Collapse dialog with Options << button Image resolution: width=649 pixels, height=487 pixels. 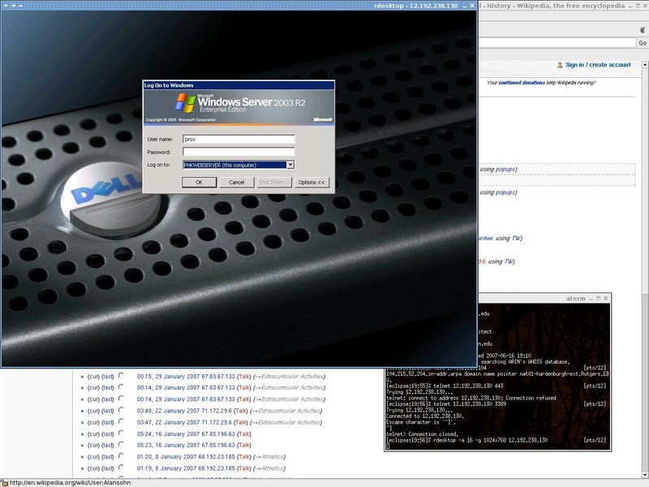(x=312, y=183)
